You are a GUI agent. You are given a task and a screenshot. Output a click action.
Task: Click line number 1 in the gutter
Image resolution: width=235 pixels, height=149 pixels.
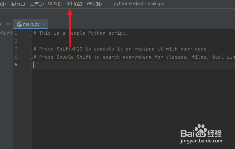click(16, 33)
